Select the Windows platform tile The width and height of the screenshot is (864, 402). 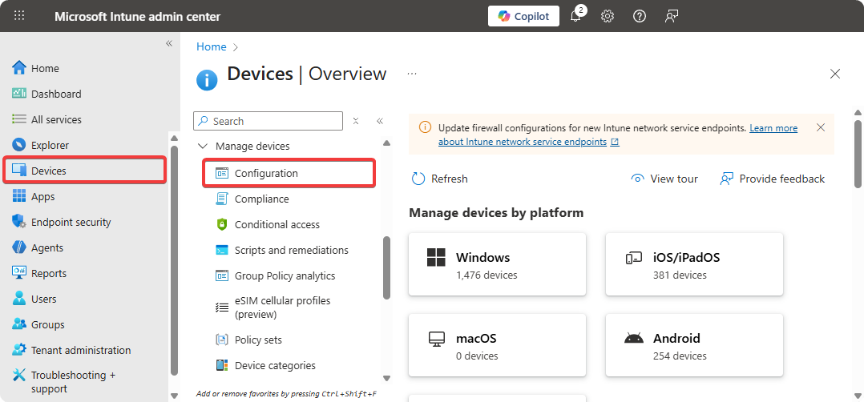[x=497, y=265]
